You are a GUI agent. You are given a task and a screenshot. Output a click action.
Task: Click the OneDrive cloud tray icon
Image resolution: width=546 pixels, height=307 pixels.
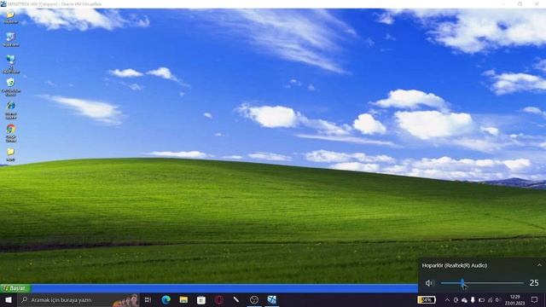tap(464, 300)
